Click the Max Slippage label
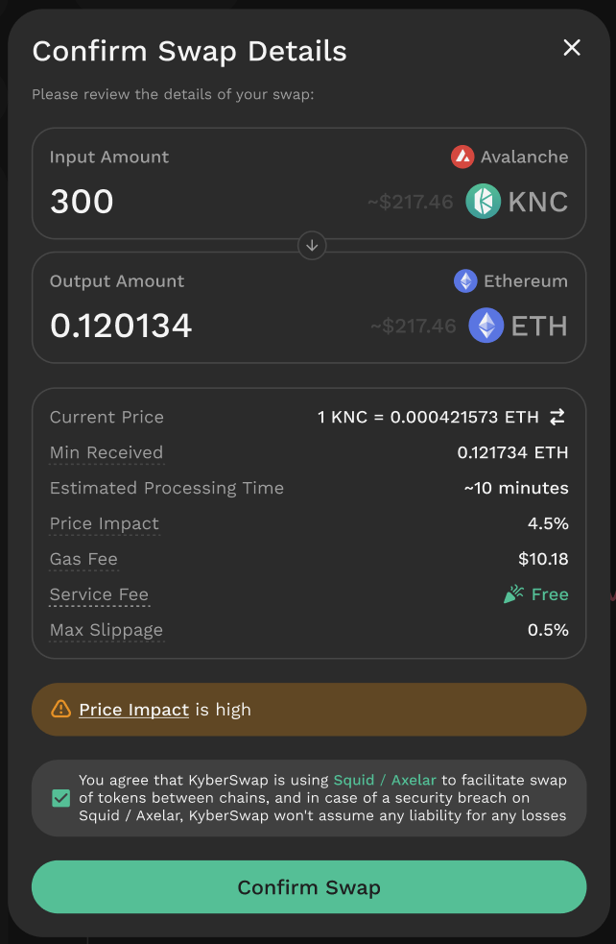616x944 pixels. coord(107,630)
